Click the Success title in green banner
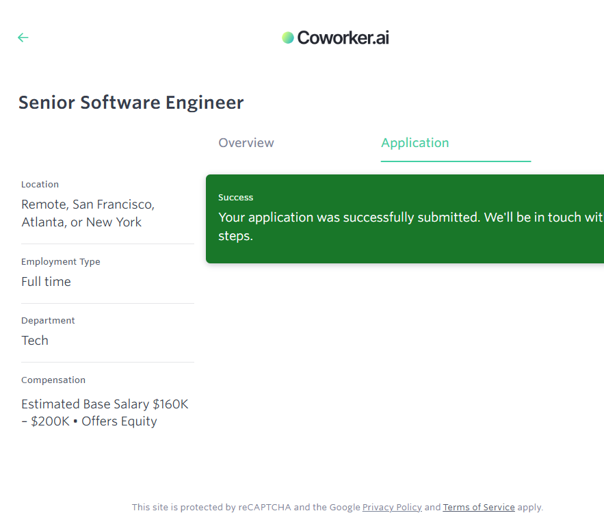This screenshot has width=604, height=524. click(x=236, y=198)
